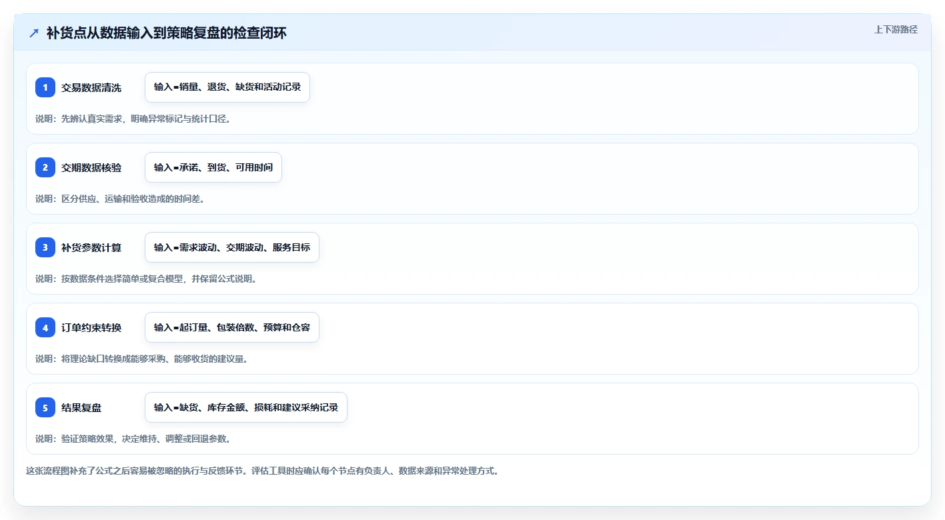
Task: Select the 交易数据清洗 step title
Action: (x=91, y=87)
